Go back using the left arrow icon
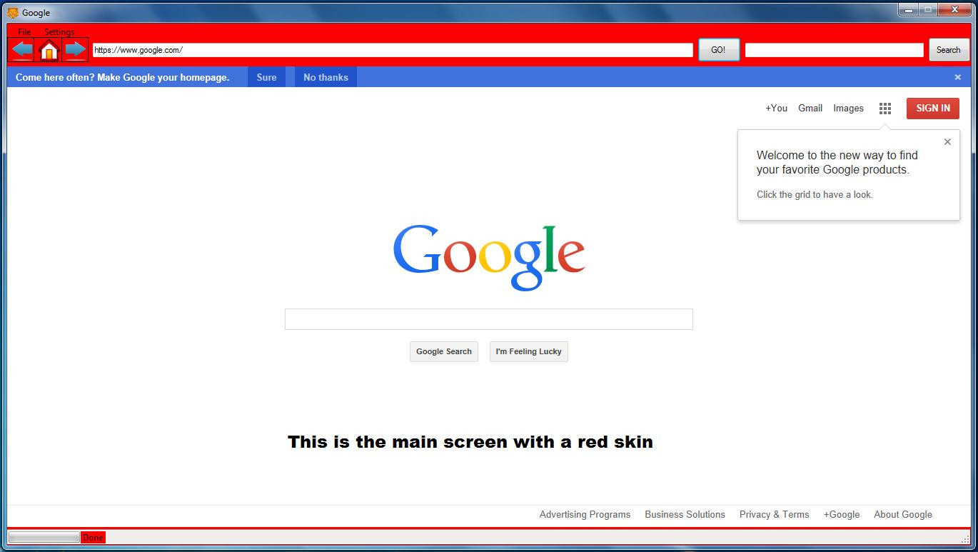Viewport: 978px width, 552px height. tap(21, 50)
